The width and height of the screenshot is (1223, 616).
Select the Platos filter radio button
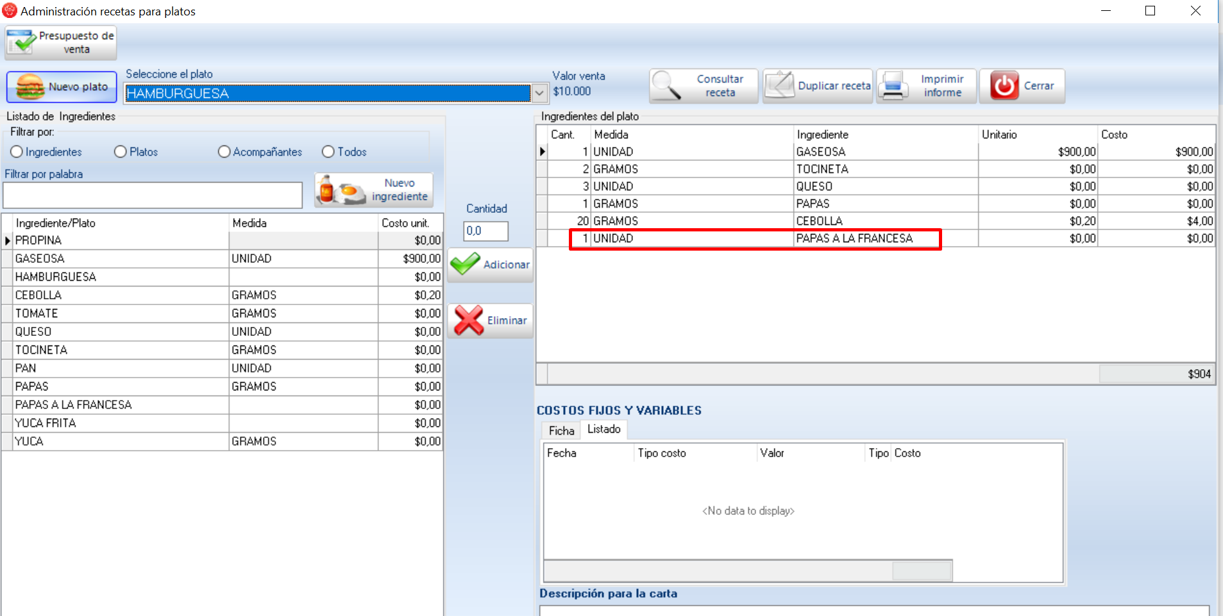pyautogui.click(x=121, y=152)
